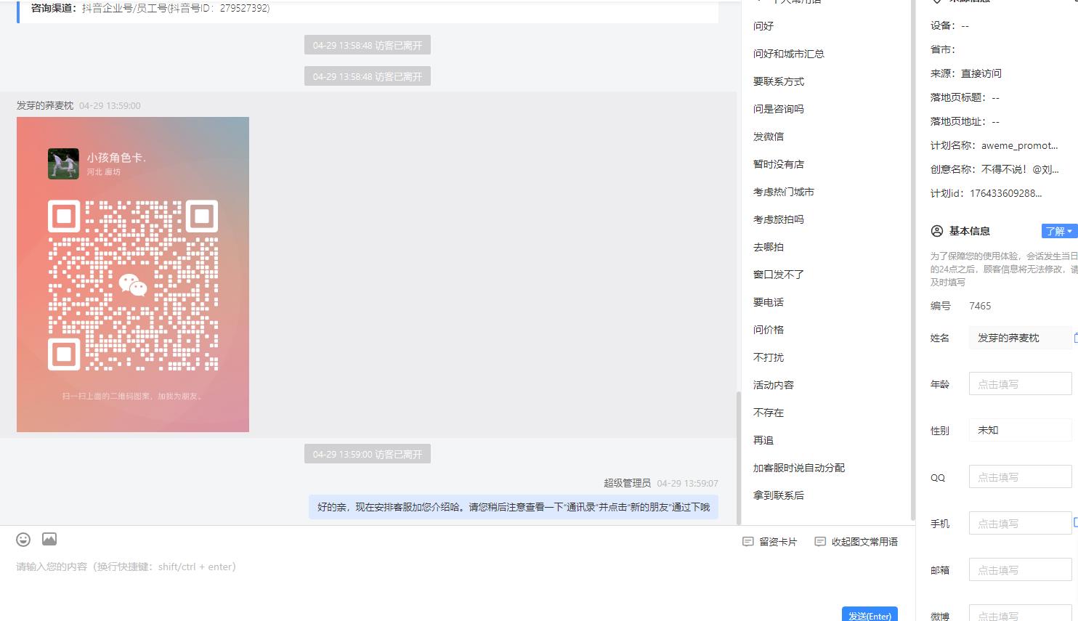Select the 问价格 phrase

(x=769, y=330)
